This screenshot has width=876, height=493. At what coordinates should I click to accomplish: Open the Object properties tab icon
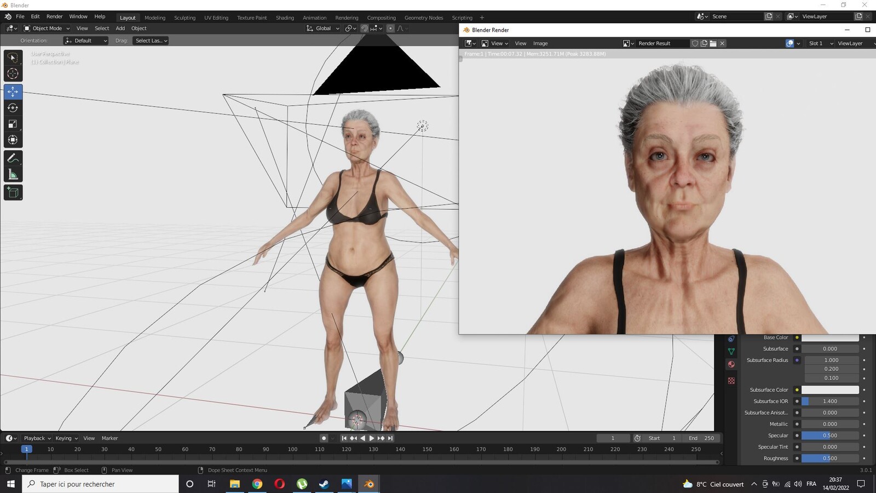[731, 339]
